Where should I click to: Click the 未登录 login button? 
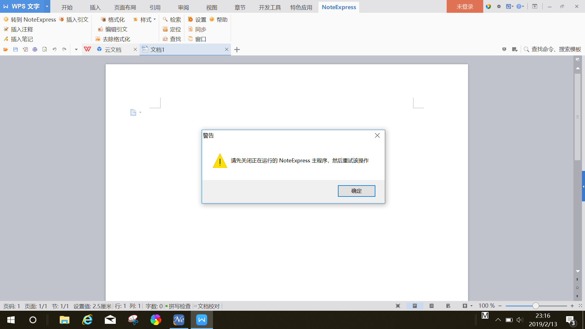click(x=465, y=6)
